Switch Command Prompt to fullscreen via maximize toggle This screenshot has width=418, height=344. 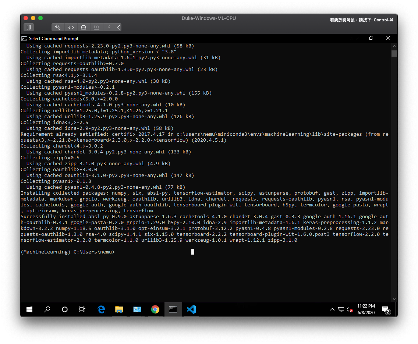[371, 38]
